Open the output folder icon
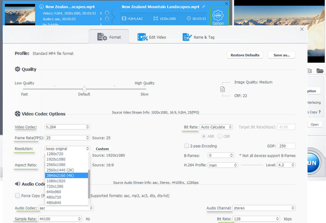The image size is (326, 223). (x=320, y=71)
